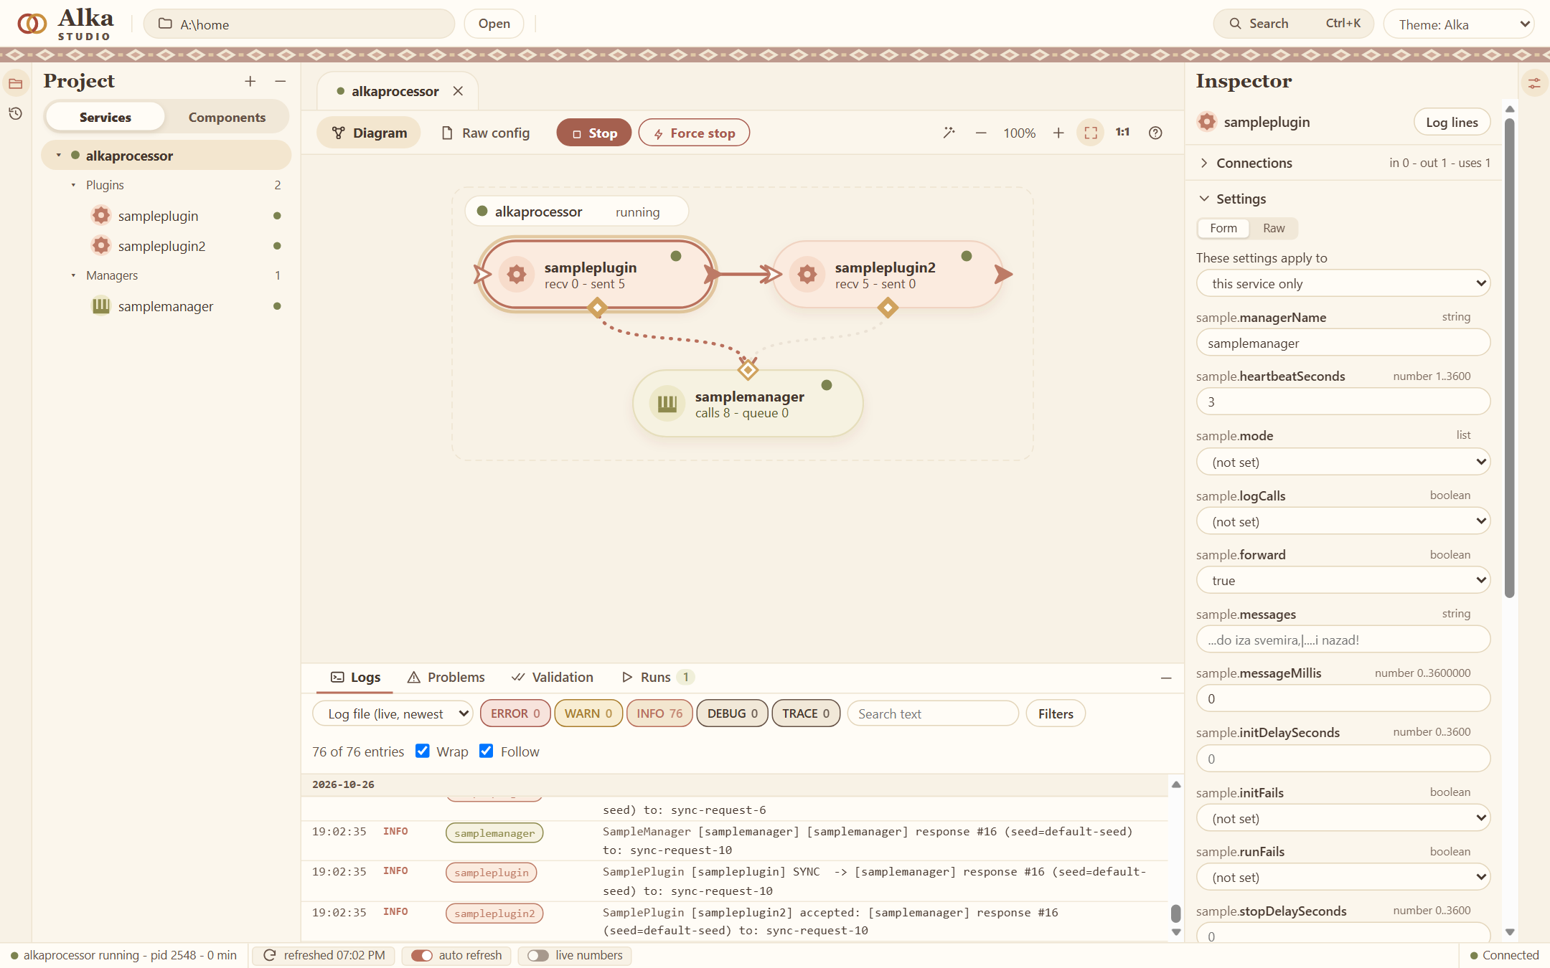Toggle WARN log level filter
Screen dimensions: 1550x968
click(588, 713)
